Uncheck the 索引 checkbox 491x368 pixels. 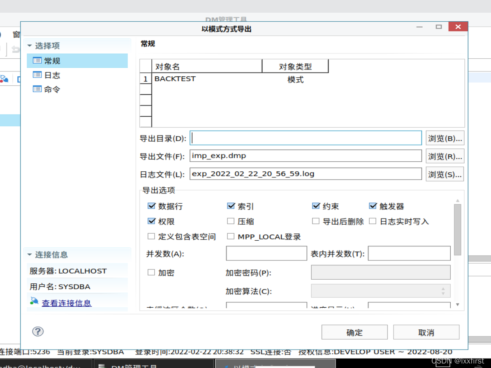click(x=231, y=206)
